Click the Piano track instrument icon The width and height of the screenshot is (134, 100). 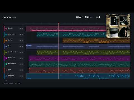[x=6, y=46]
